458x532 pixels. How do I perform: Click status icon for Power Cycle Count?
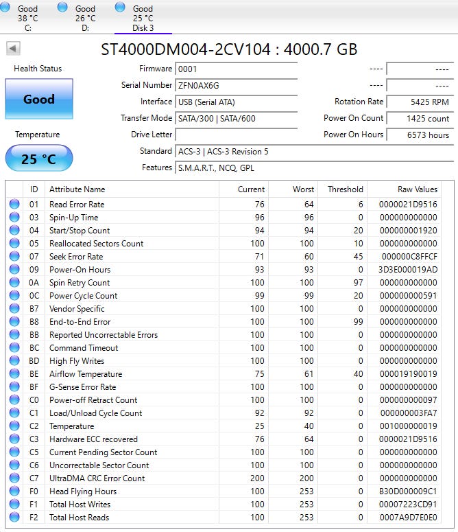[x=14, y=295]
